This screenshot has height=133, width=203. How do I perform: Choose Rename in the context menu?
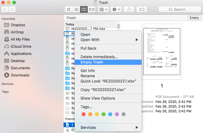point(108,76)
